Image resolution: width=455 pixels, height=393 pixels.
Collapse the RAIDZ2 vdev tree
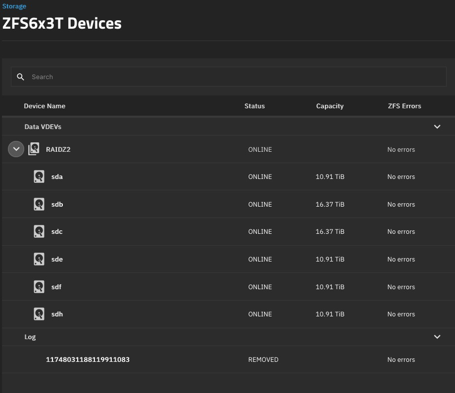pyautogui.click(x=16, y=149)
